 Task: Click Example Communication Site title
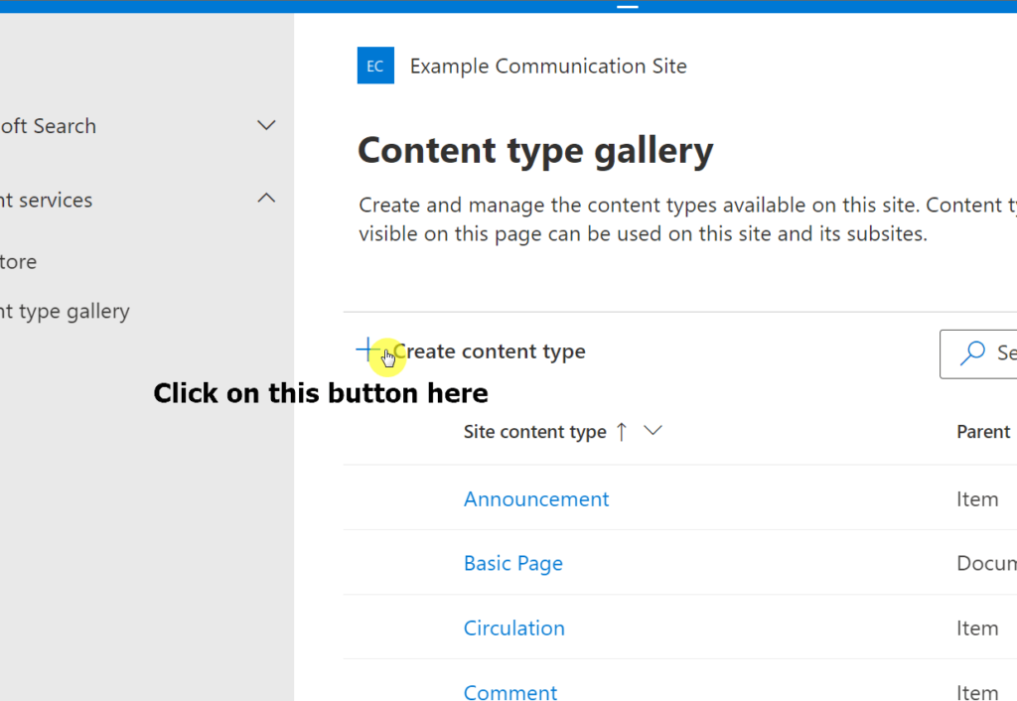548,67
